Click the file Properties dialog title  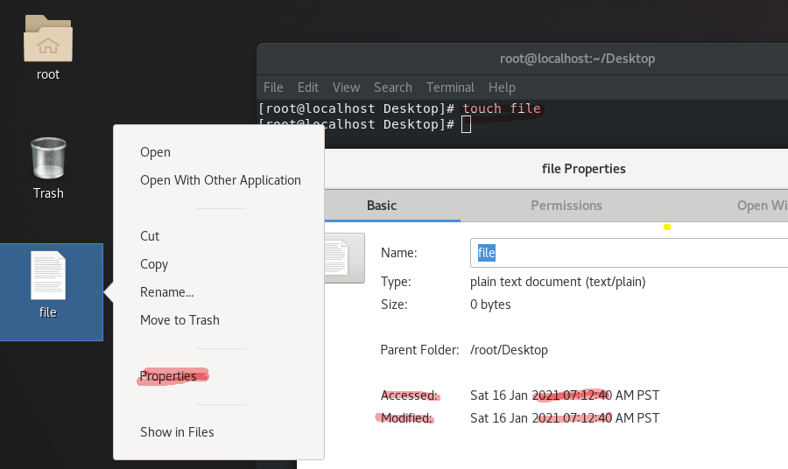pyautogui.click(x=583, y=169)
